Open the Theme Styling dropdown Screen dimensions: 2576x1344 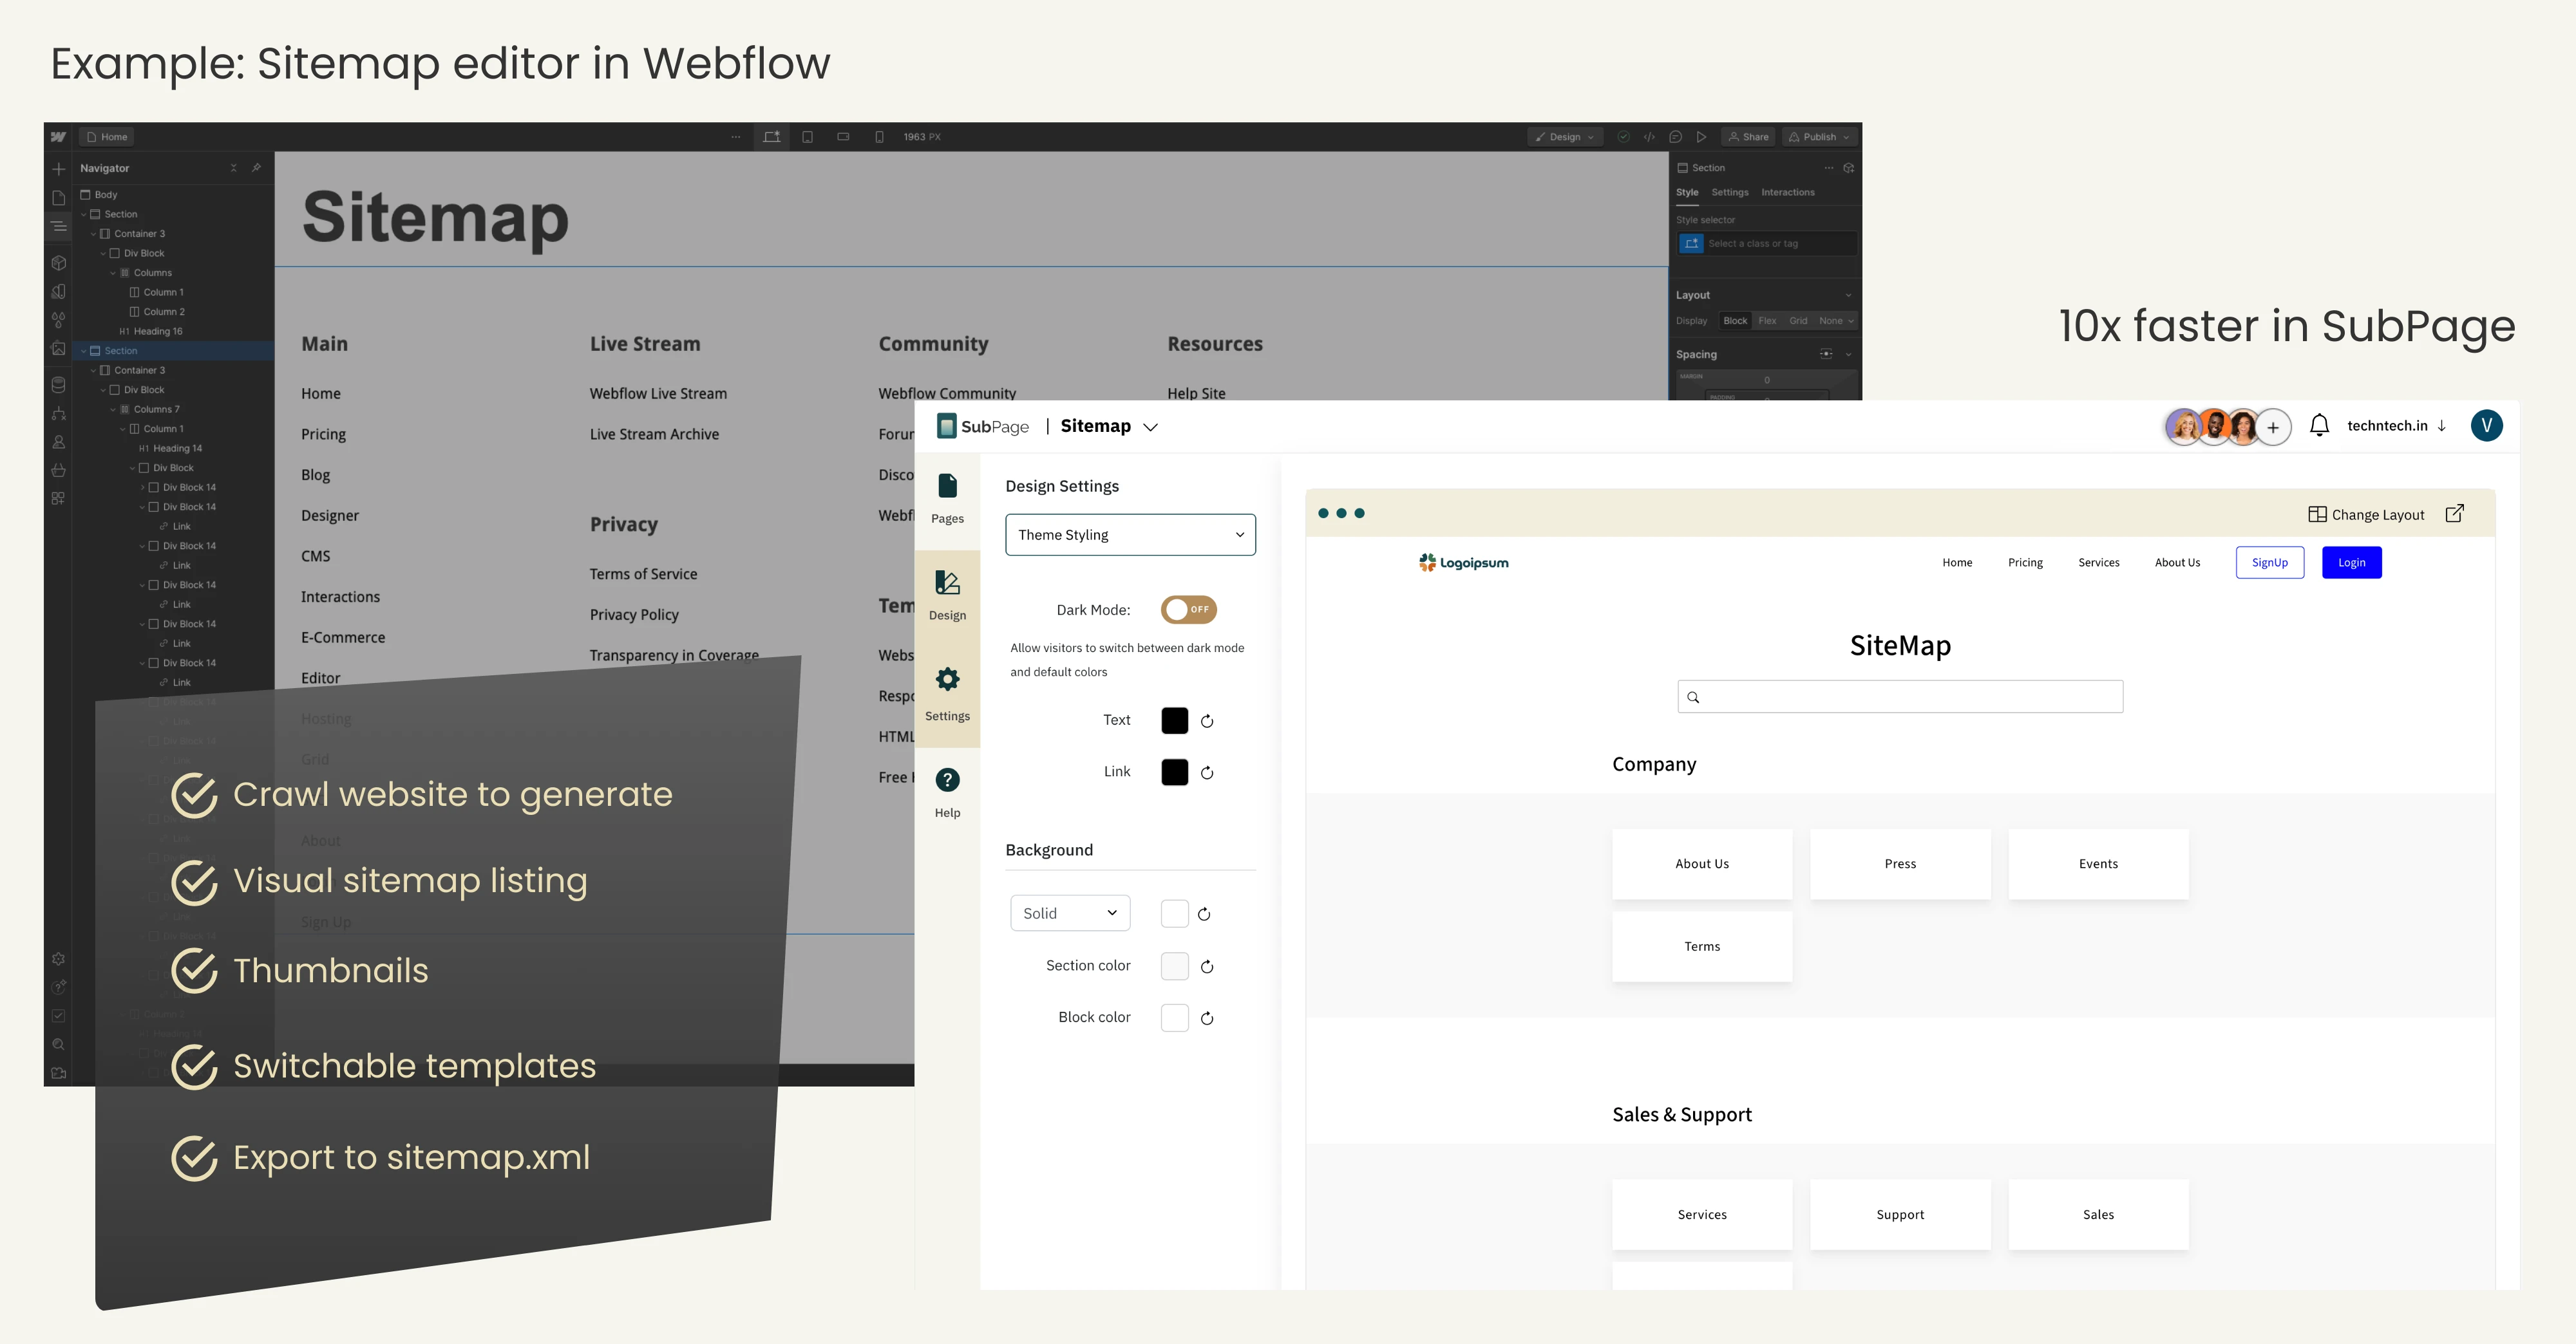(1130, 535)
